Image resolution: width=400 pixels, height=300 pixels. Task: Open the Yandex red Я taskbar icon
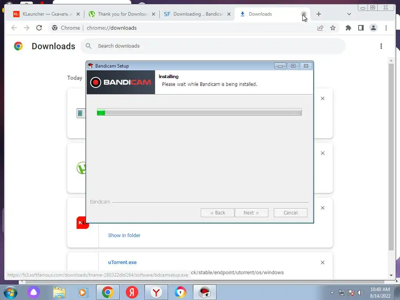point(132,292)
